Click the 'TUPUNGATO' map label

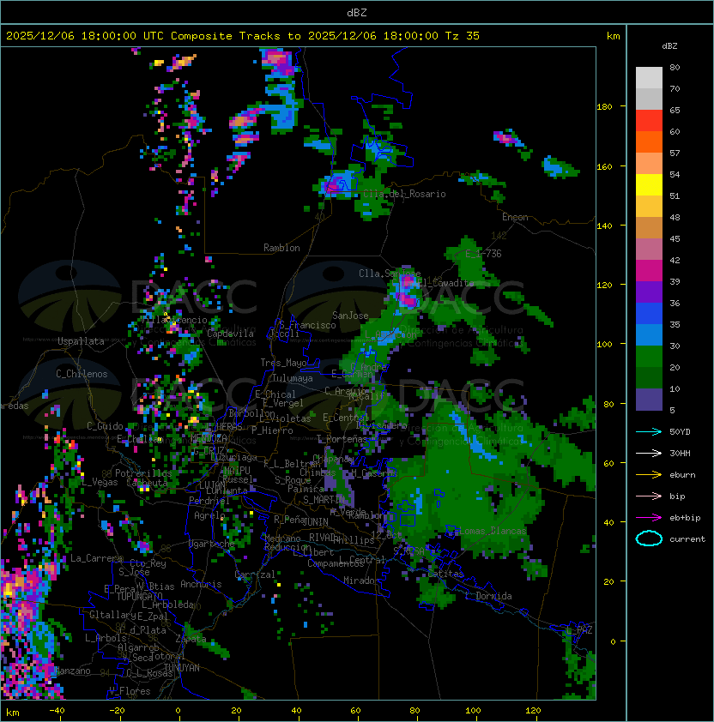pyautogui.click(x=139, y=597)
